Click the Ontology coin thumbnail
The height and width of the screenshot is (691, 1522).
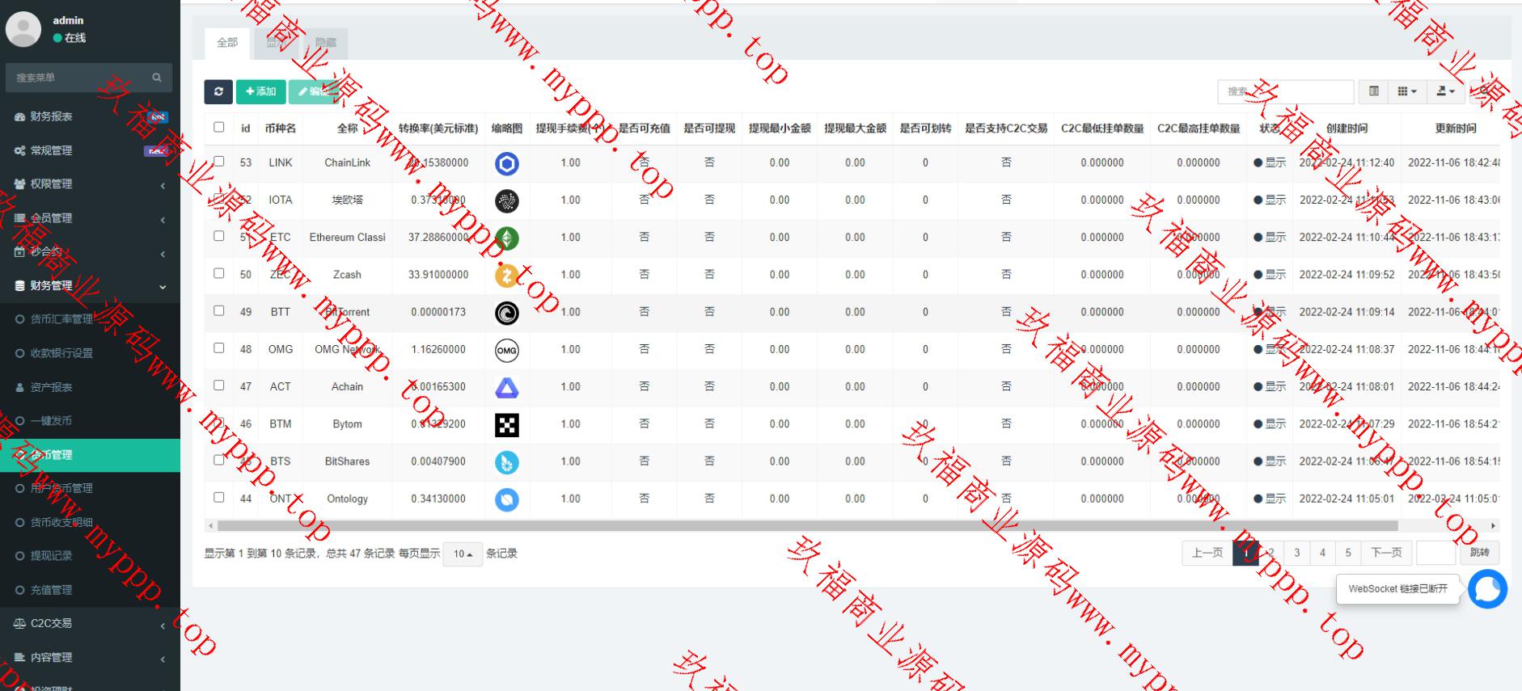(507, 499)
